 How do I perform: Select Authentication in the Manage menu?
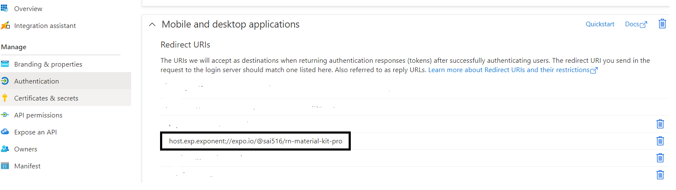[x=37, y=81]
